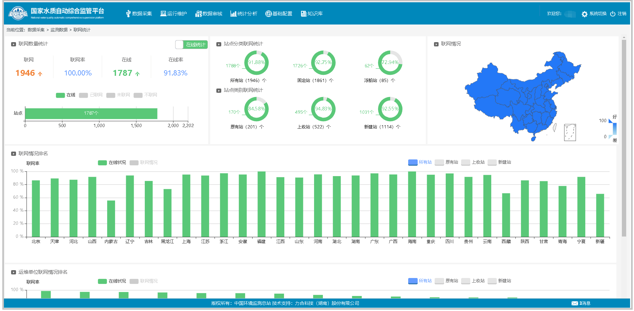634x311 pixels.
Task: Click the green up arrow beside 1787
Action: coord(138,74)
